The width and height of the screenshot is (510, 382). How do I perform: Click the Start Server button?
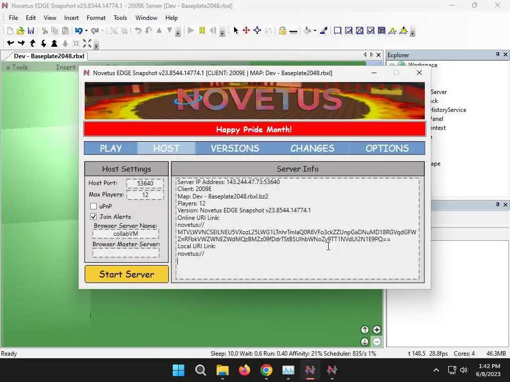point(127,274)
